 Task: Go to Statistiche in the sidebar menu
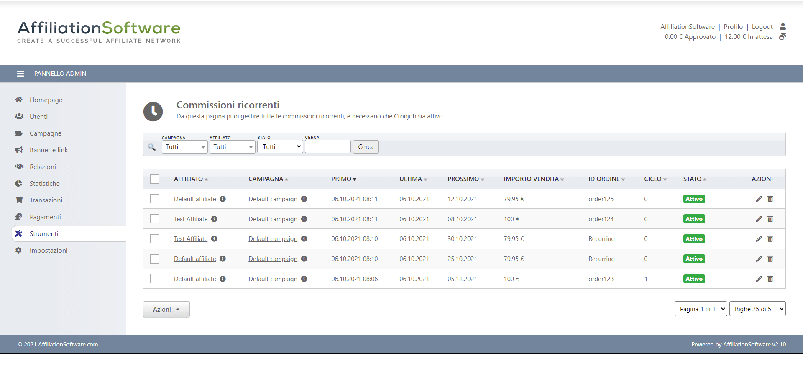tap(44, 184)
